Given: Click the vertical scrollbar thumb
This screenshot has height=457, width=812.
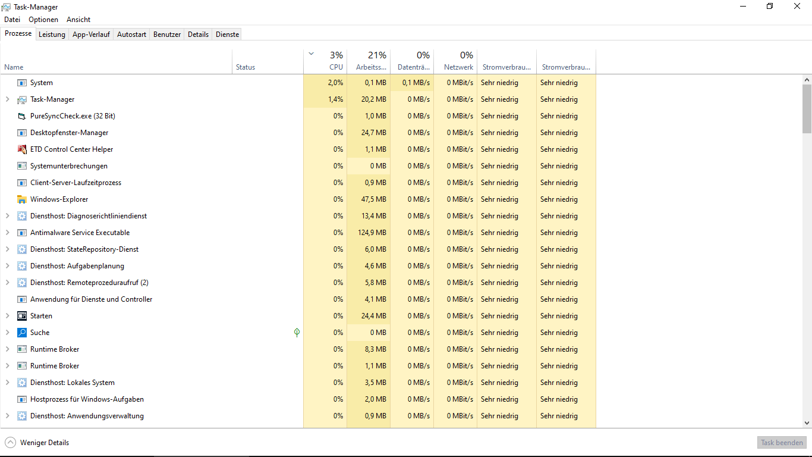Looking at the screenshot, I should pyautogui.click(x=807, y=108).
